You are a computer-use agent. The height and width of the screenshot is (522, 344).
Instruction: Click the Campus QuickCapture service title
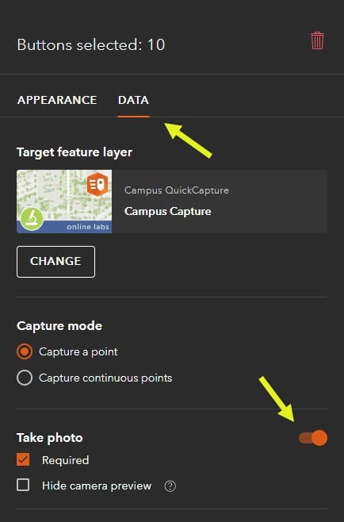177,190
